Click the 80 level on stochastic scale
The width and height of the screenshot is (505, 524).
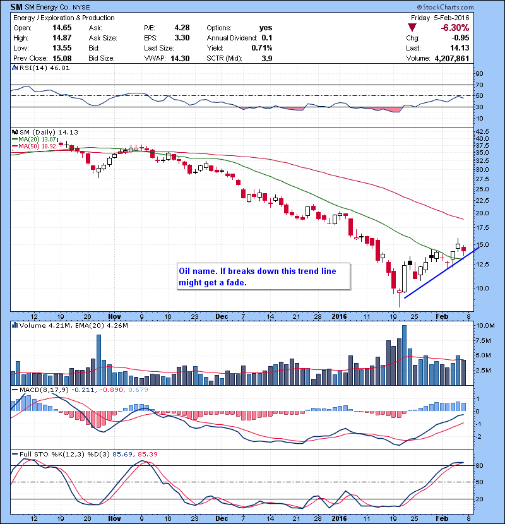479,465
